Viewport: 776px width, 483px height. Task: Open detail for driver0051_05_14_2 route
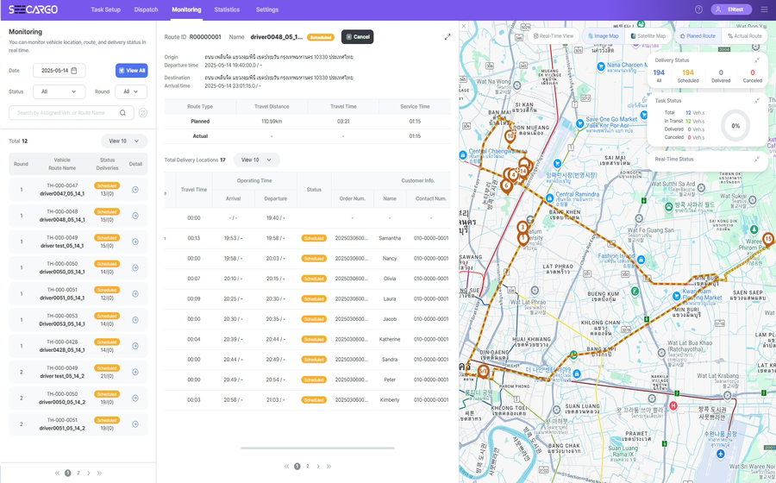(135, 424)
